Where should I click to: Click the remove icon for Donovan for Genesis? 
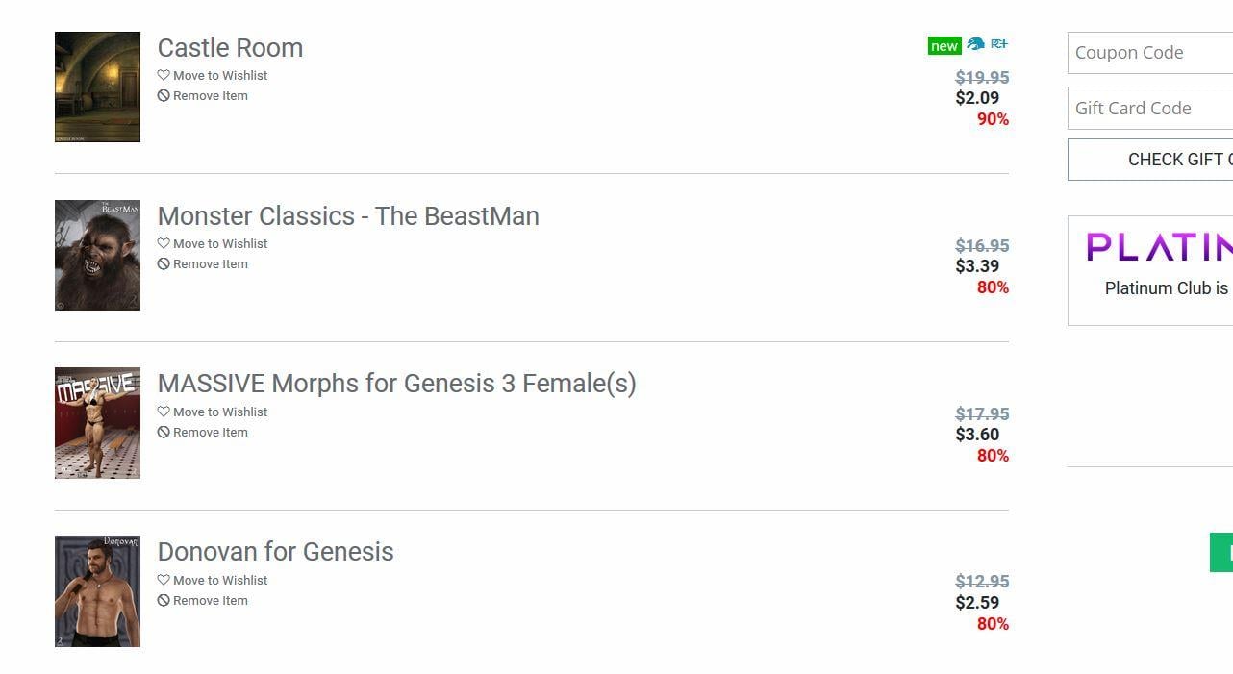[164, 601]
